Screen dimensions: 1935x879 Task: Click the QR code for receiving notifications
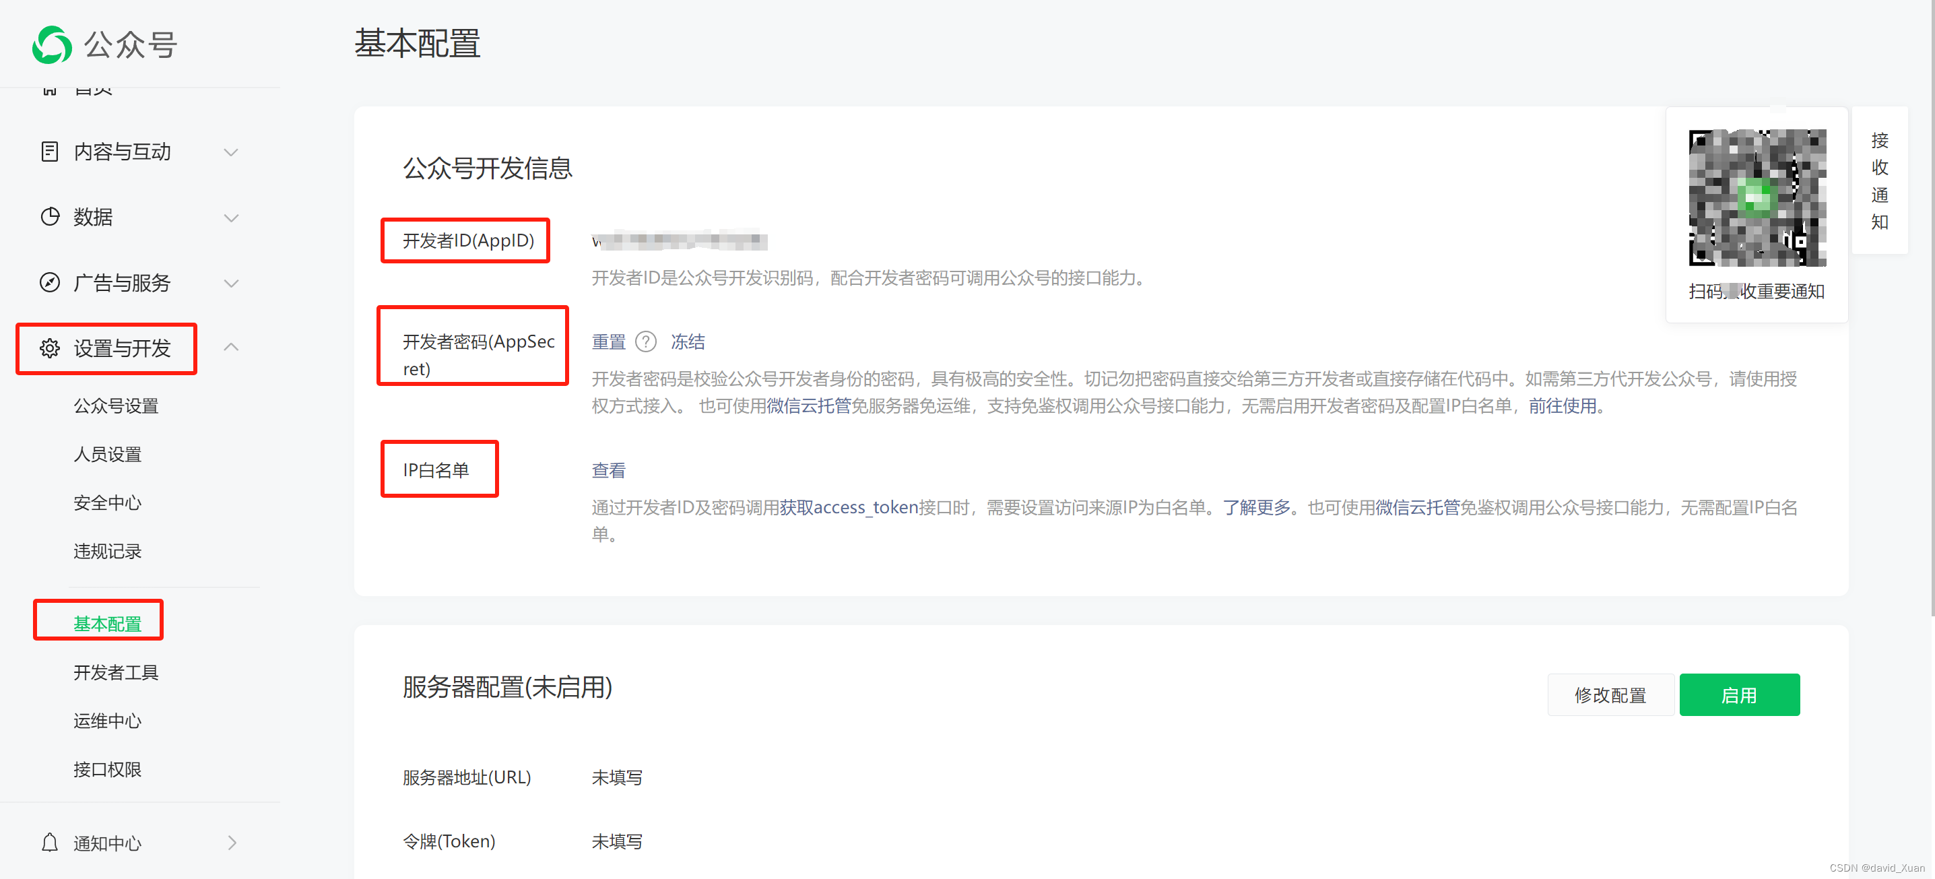pyautogui.click(x=1757, y=196)
